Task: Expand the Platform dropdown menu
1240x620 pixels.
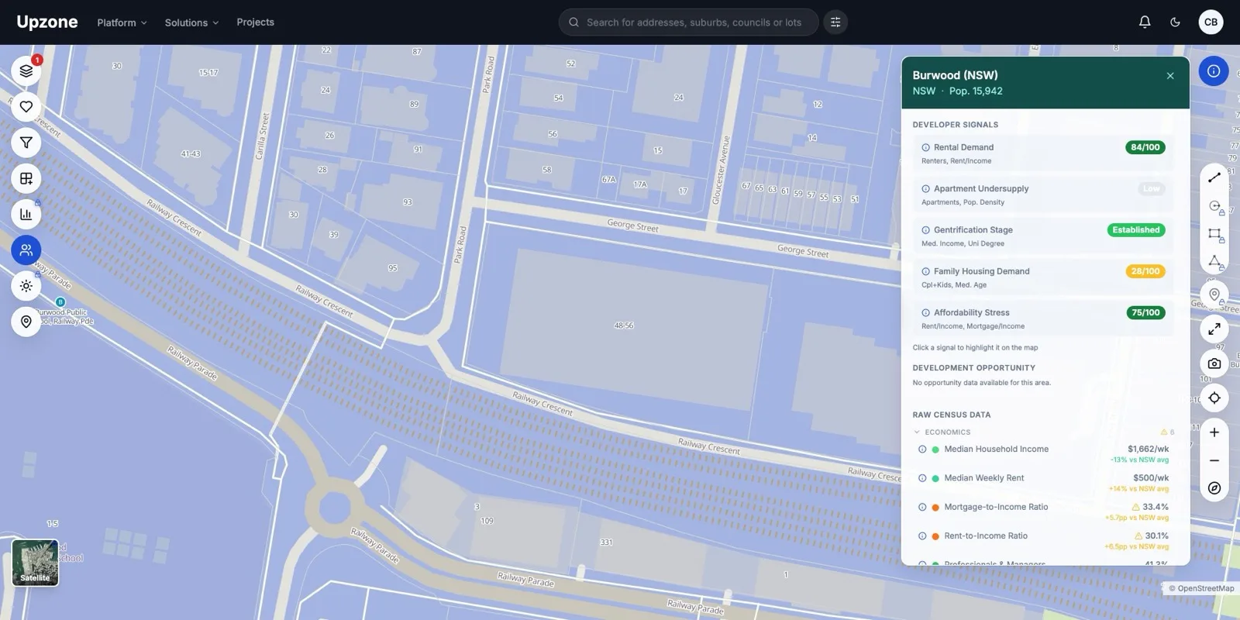Action: point(122,22)
